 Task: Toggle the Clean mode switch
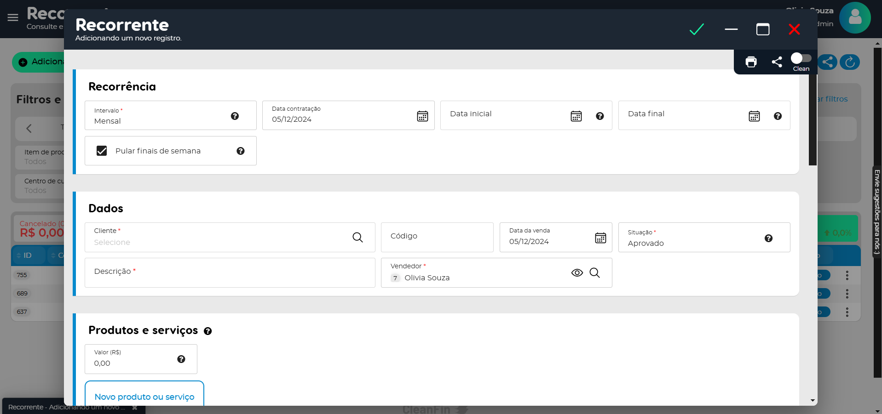click(801, 58)
